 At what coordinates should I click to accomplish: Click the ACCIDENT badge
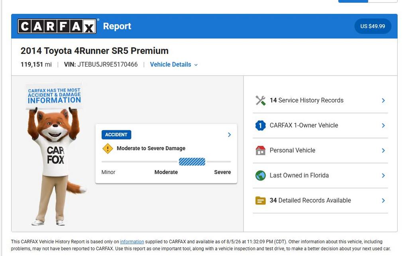click(x=116, y=135)
